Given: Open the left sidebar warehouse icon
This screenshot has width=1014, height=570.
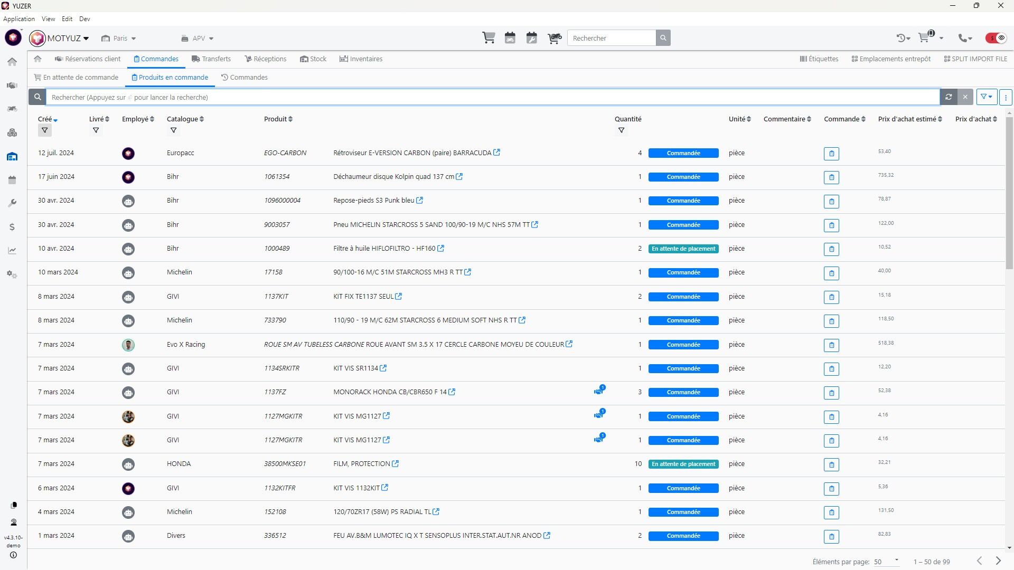Looking at the screenshot, I should (x=12, y=157).
